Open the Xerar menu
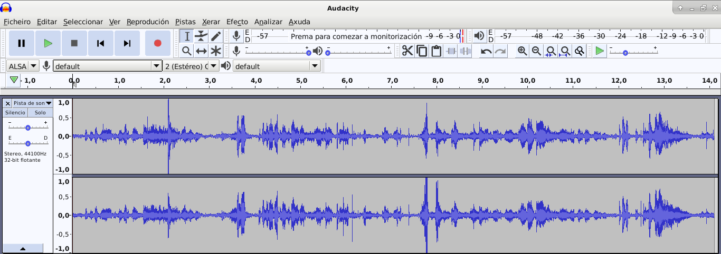Screen dimensions: 721x254 211,22
